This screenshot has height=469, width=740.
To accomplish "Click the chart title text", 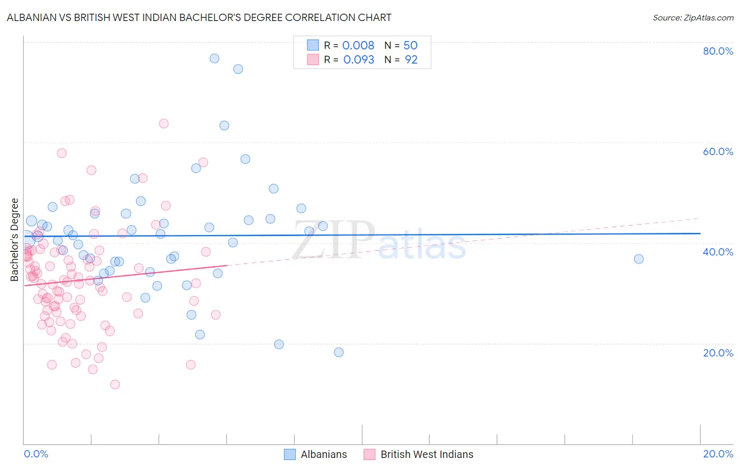I will (199, 17).
